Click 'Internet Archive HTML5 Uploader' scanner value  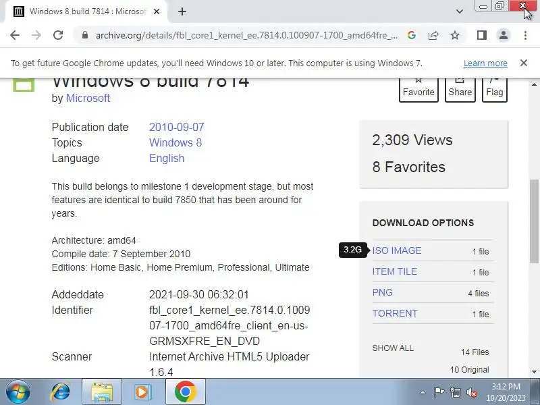[x=230, y=357]
